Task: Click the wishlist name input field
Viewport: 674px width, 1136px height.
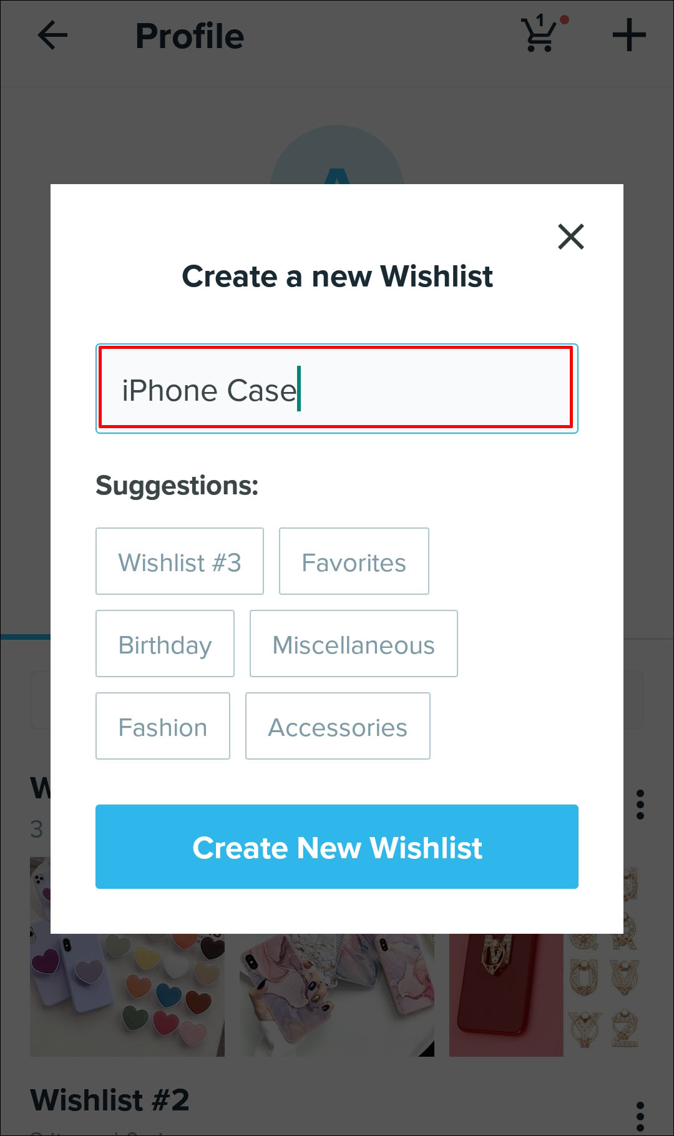Action: pyautogui.click(x=336, y=388)
